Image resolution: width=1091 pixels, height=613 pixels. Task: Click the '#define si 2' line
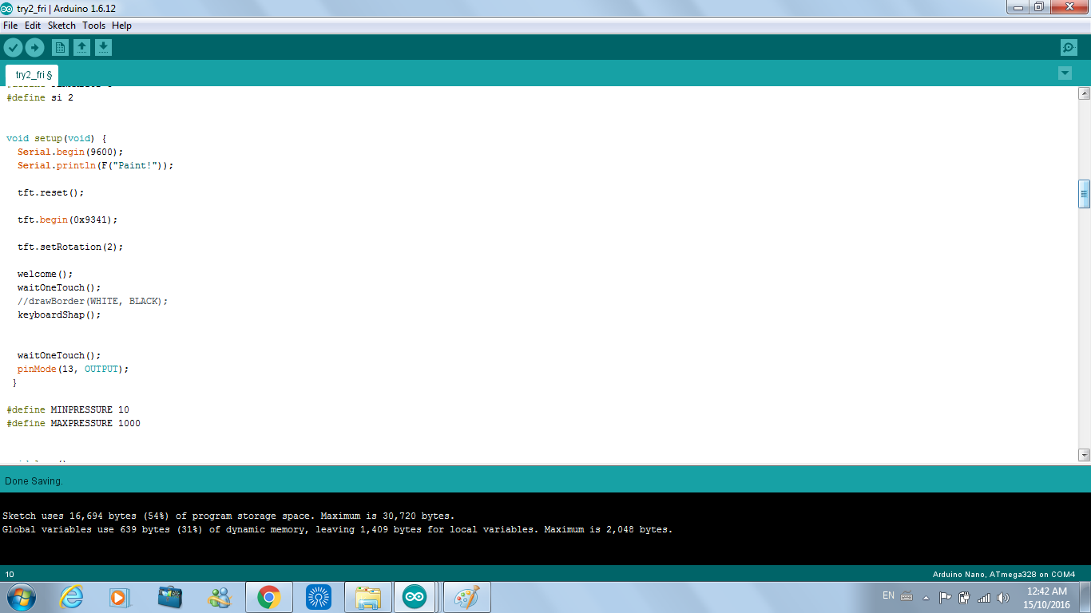pos(40,97)
